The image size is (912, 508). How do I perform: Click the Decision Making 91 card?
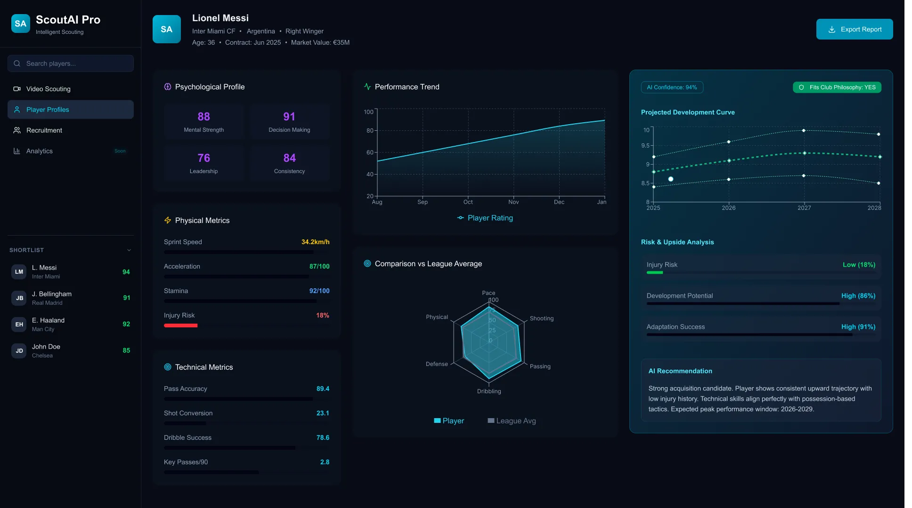(x=290, y=121)
